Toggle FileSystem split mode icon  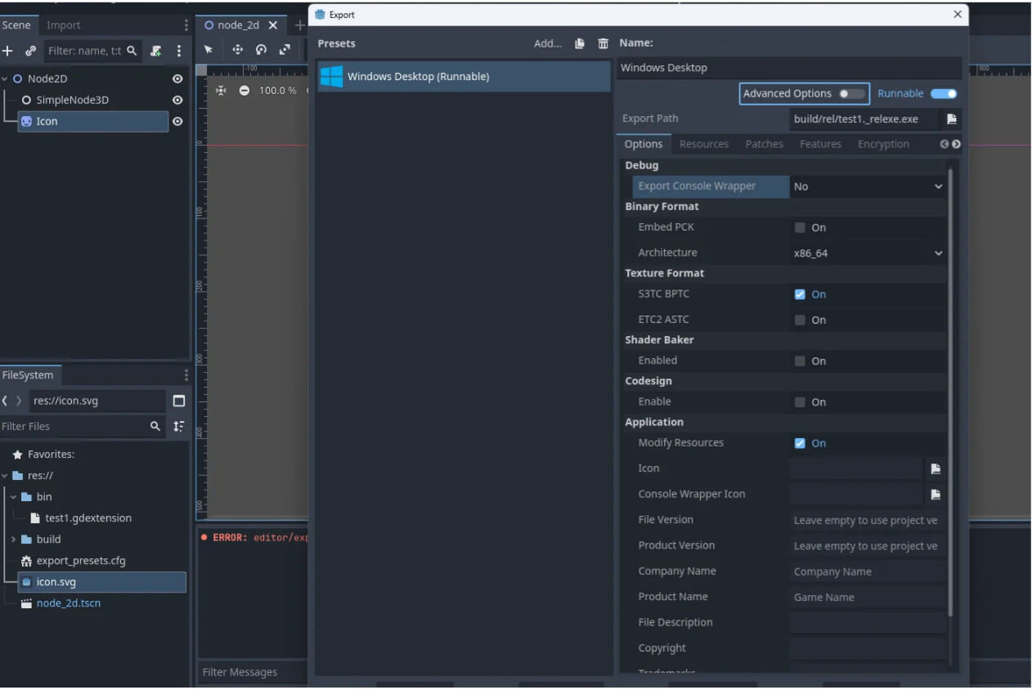(x=179, y=401)
